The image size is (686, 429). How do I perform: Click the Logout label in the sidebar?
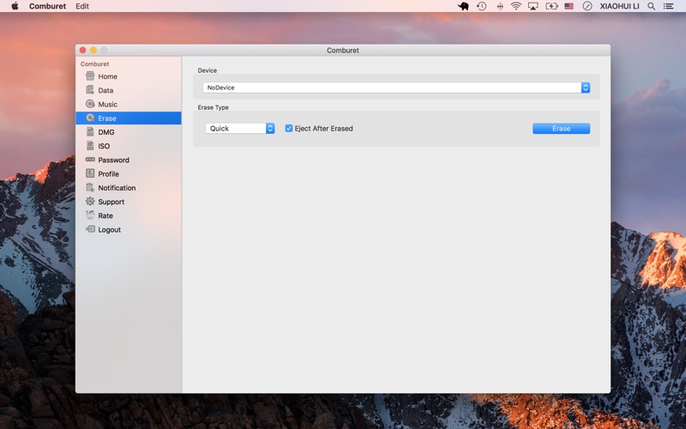coord(110,229)
